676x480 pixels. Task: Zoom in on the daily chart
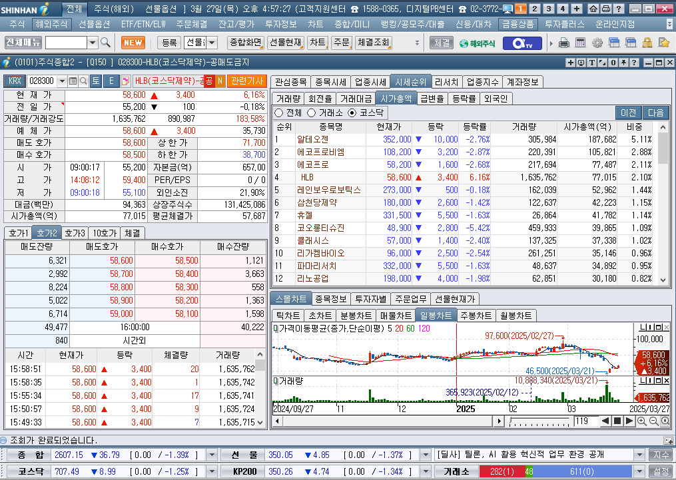click(641, 421)
